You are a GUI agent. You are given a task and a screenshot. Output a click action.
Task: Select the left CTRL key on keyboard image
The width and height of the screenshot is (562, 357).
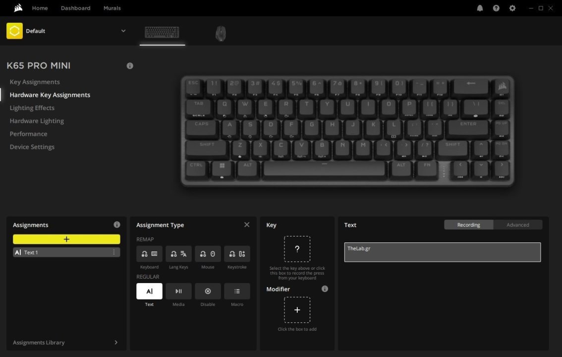196,169
